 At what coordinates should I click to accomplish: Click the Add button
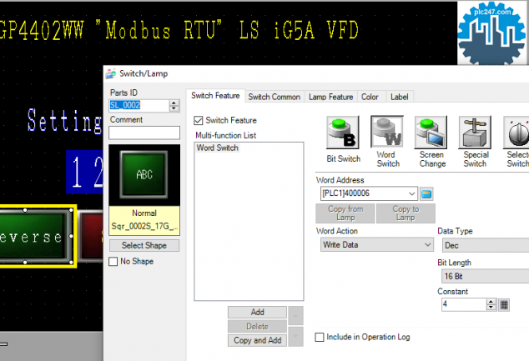(258, 312)
